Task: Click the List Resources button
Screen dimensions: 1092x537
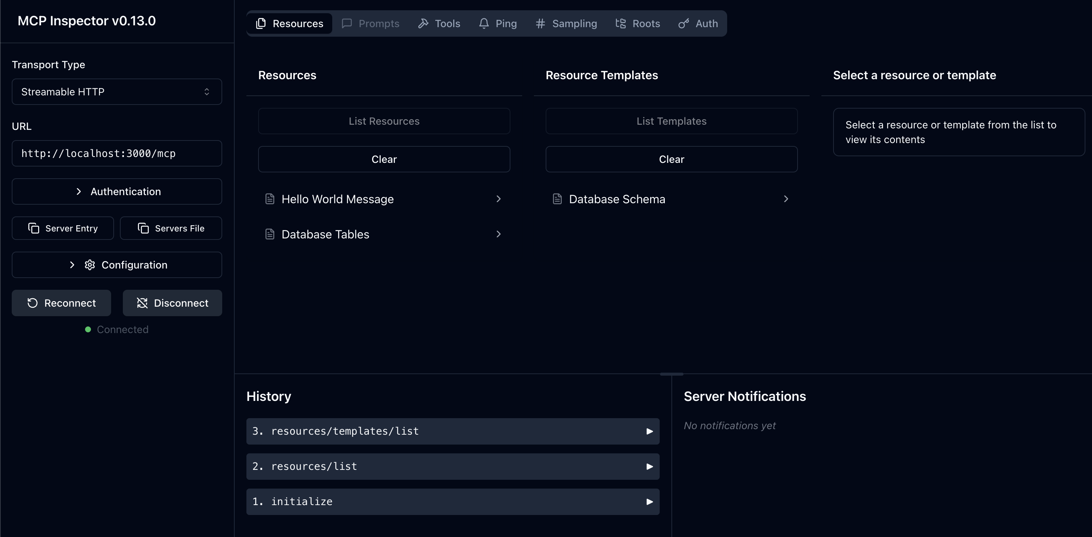Action: click(384, 121)
